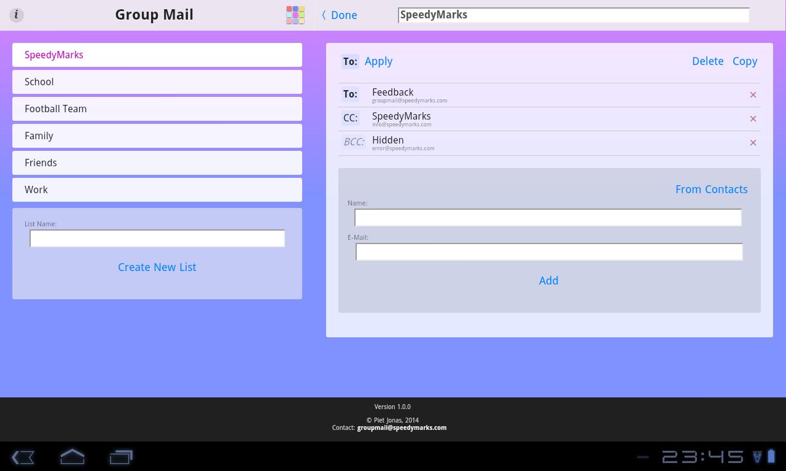The image size is (786, 471).
Task: Open the Family list
Action: click(157, 136)
